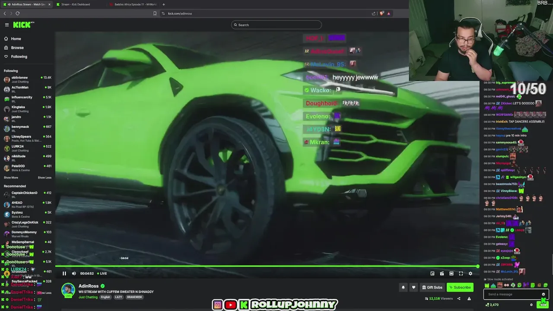This screenshot has width=553, height=311.
Task: Collapse following list with Show Less
Action: tap(44, 178)
